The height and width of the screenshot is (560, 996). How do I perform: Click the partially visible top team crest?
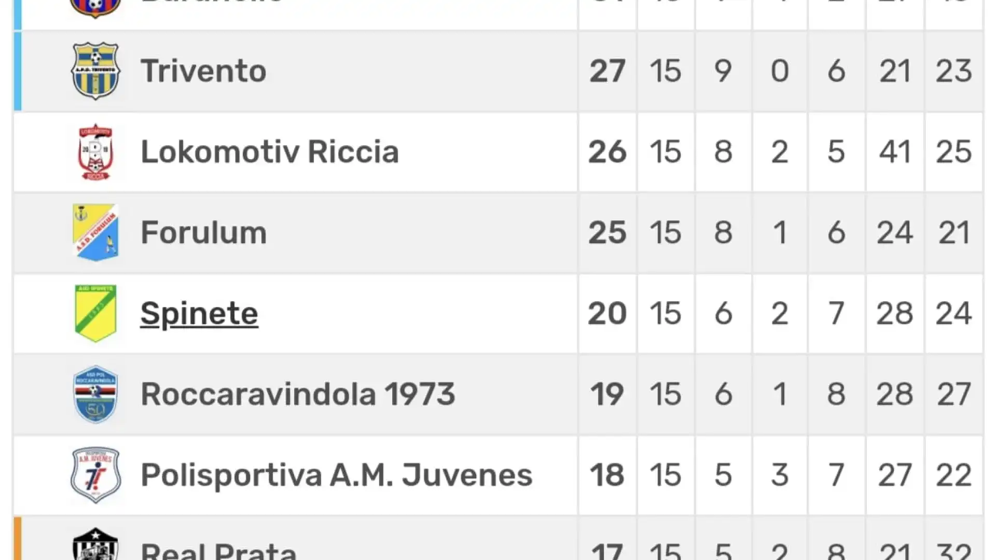(95, 9)
